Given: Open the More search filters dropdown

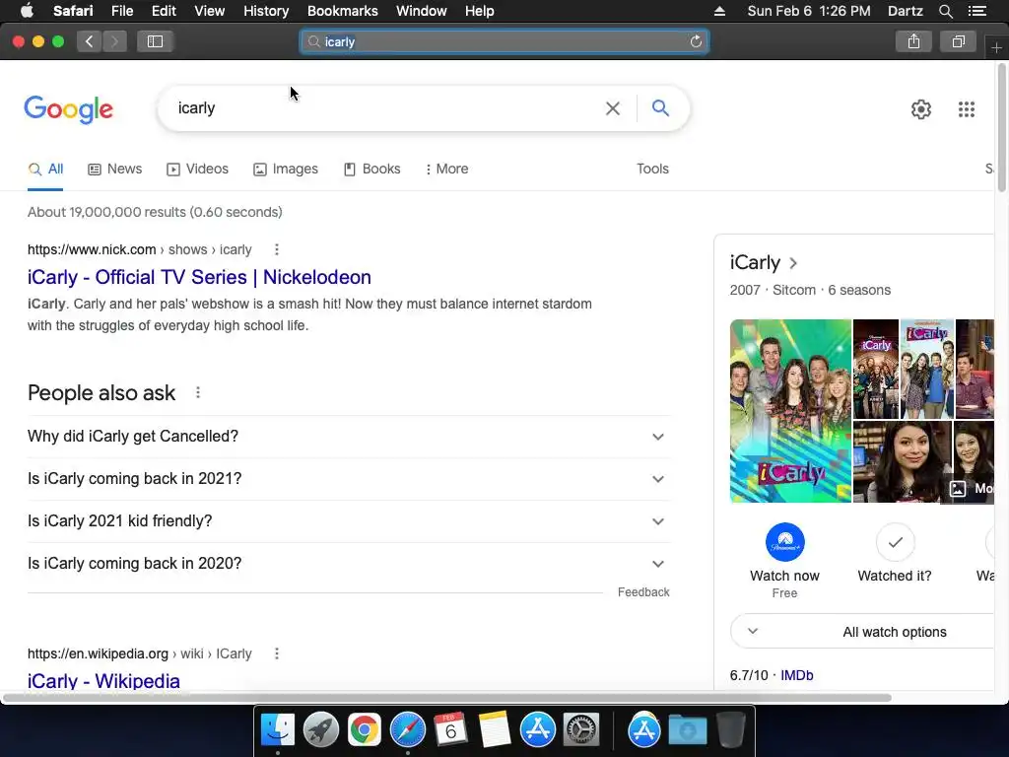Looking at the screenshot, I should [446, 170].
